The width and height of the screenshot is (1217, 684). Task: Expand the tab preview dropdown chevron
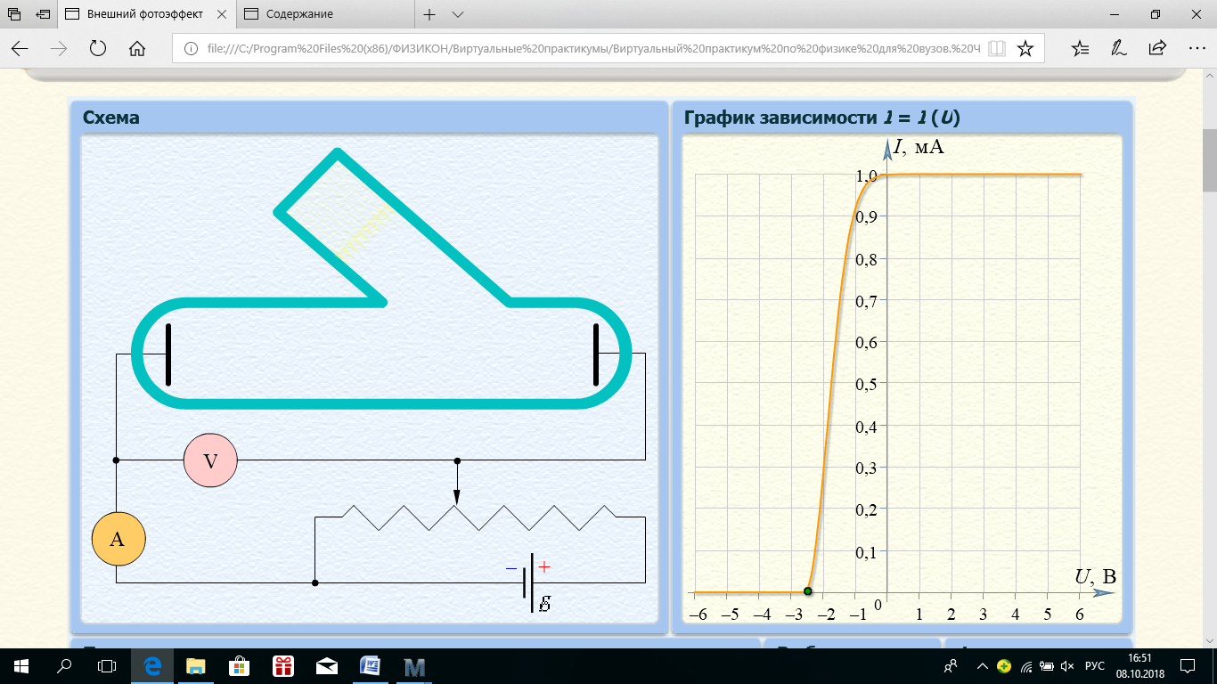tap(458, 14)
